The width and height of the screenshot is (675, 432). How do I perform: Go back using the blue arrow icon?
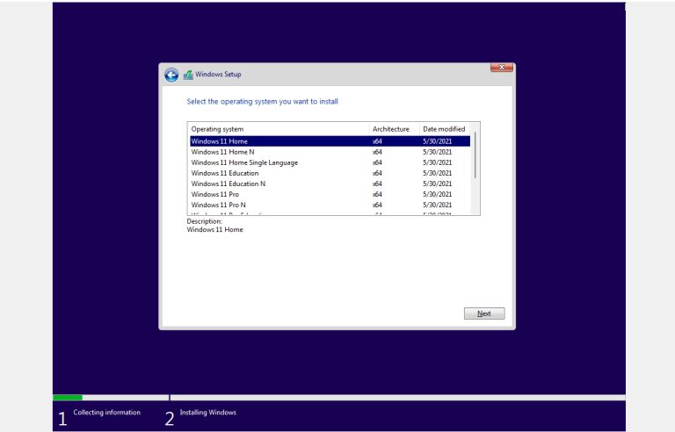coord(171,75)
